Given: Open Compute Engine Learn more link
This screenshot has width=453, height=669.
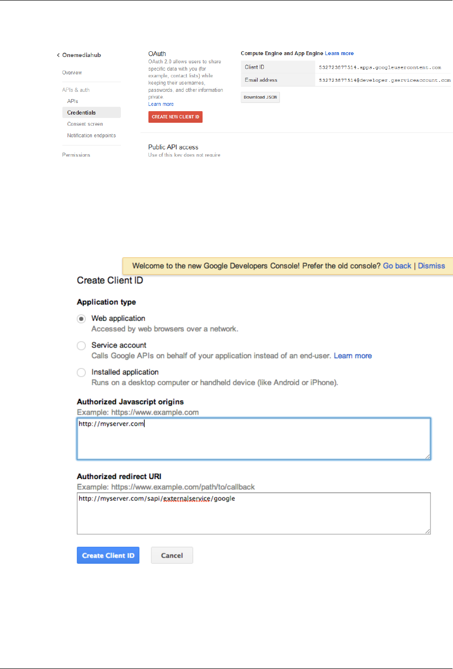Looking at the screenshot, I should (x=339, y=54).
